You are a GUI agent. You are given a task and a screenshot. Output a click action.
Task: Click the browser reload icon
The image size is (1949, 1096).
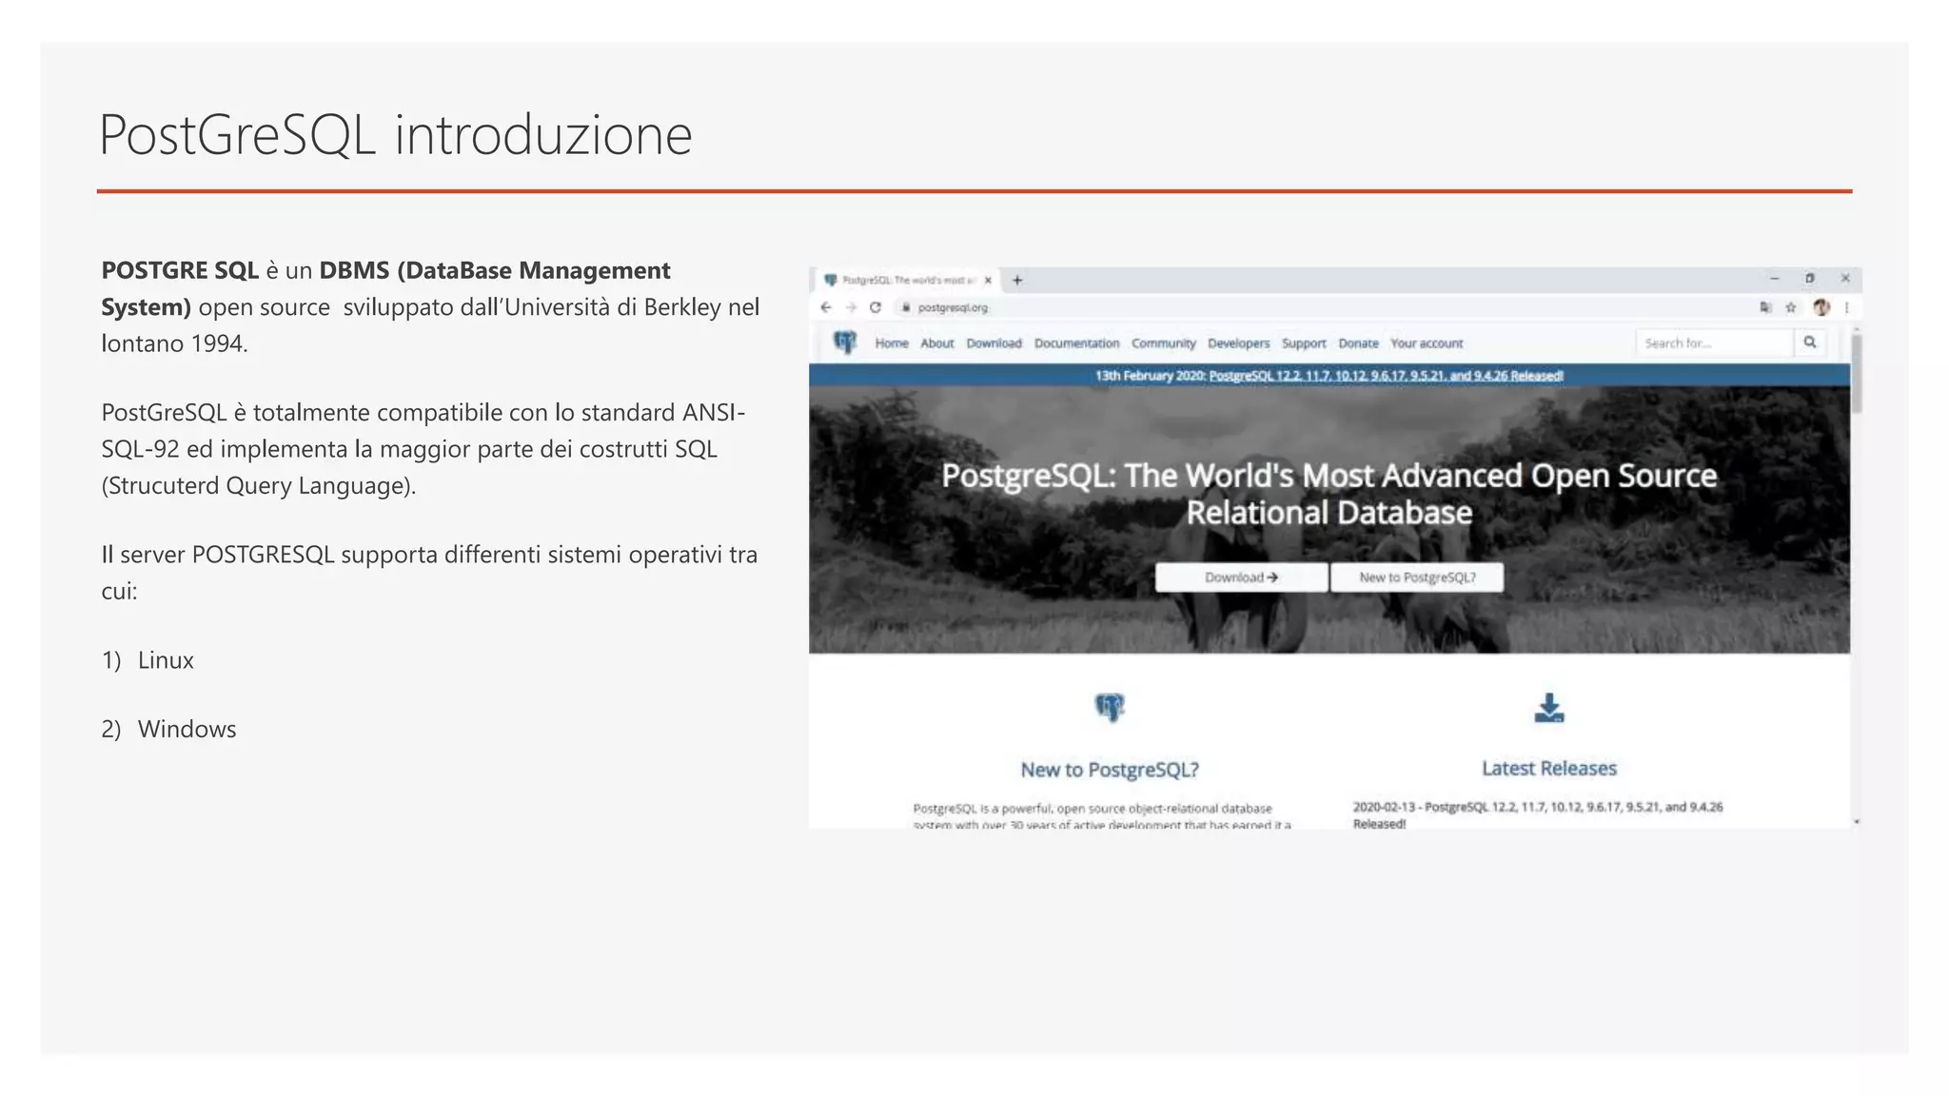click(876, 307)
